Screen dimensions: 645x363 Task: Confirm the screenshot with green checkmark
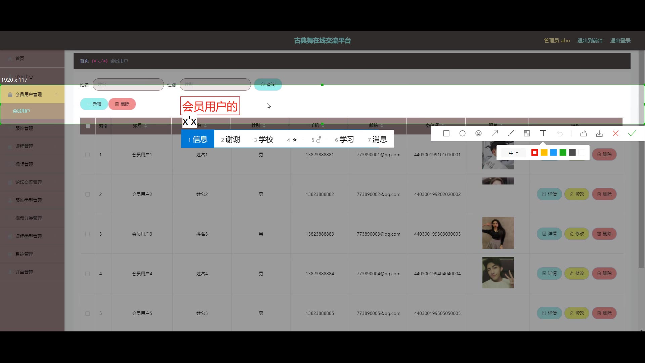point(632,133)
